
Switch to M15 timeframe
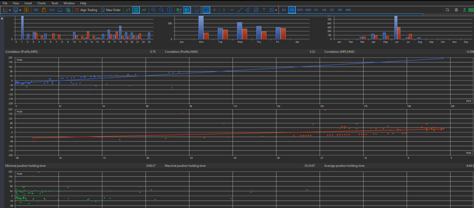(300, 10)
